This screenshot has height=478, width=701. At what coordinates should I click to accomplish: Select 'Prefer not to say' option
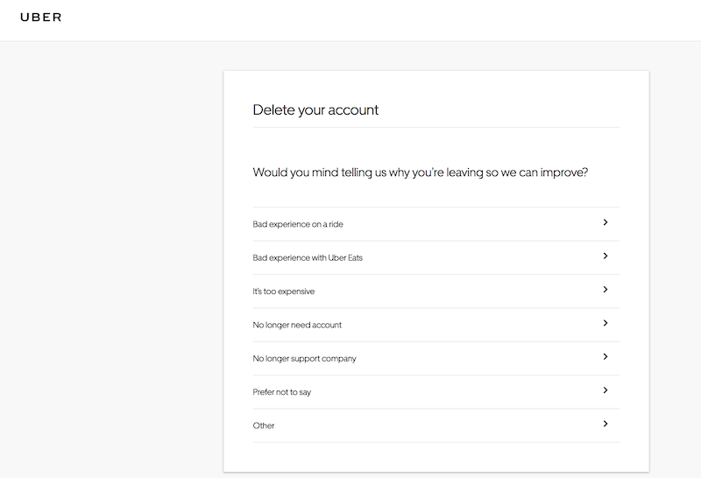[x=435, y=392]
